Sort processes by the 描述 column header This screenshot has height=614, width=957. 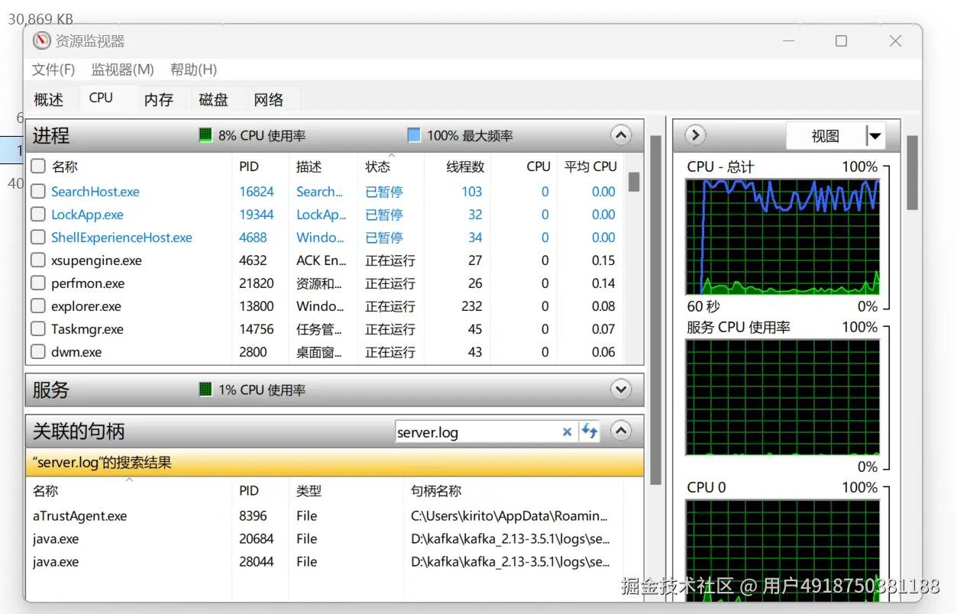point(309,166)
